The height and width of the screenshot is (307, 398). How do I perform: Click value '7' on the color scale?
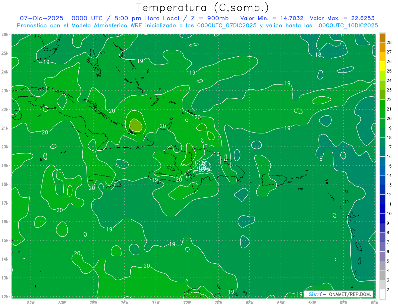tap(388, 242)
